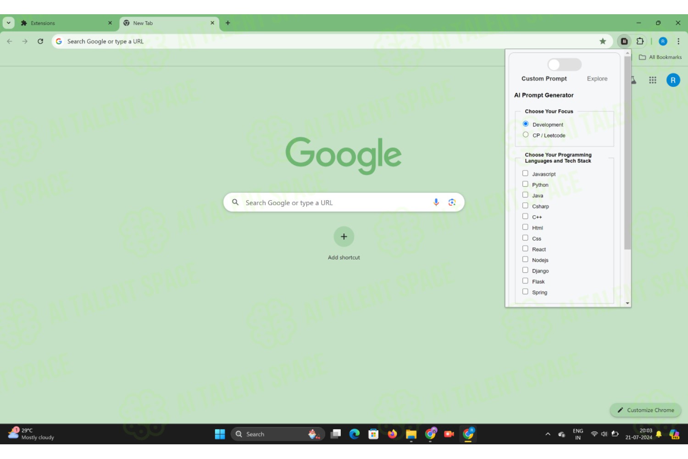Go back to the previous page

(x=10, y=41)
